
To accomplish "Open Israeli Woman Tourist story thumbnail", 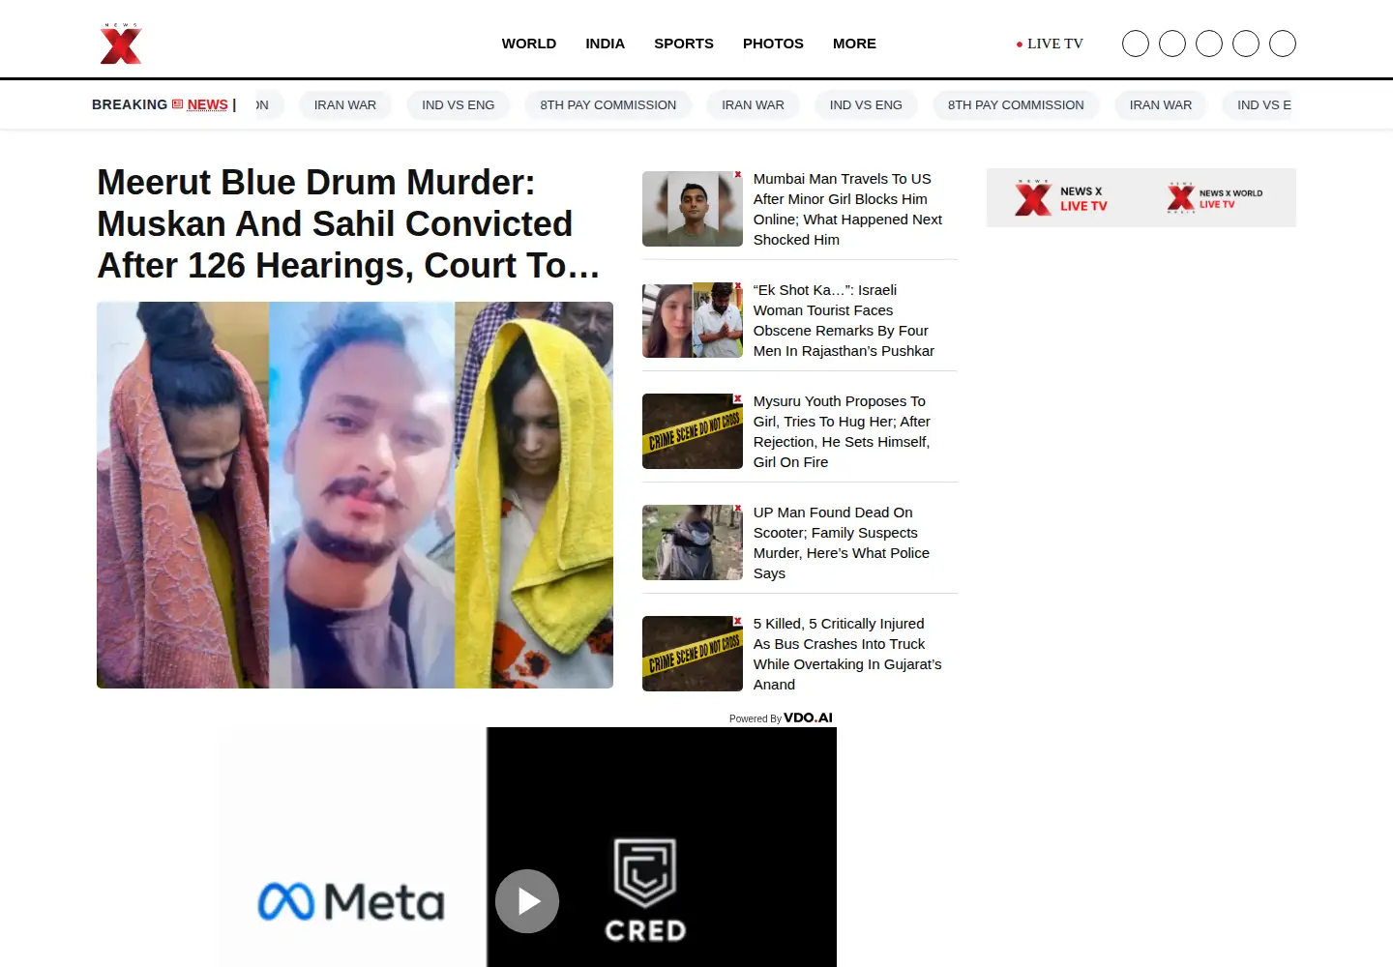I will coord(693,320).
